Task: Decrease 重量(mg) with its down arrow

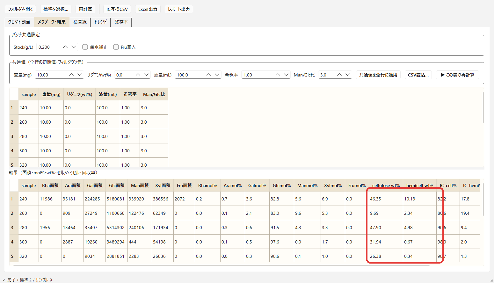Action: point(80,75)
